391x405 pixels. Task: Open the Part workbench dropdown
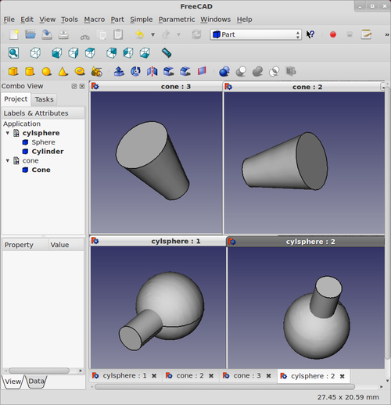[x=256, y=34]
